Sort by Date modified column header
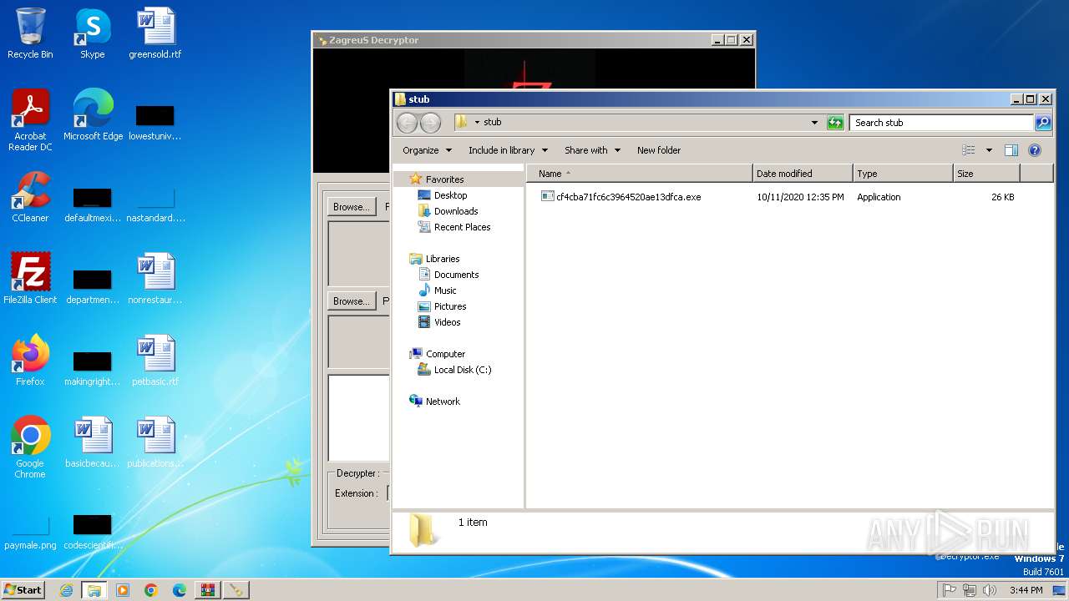The image size is (1069, 601). [x=803, y=174]
